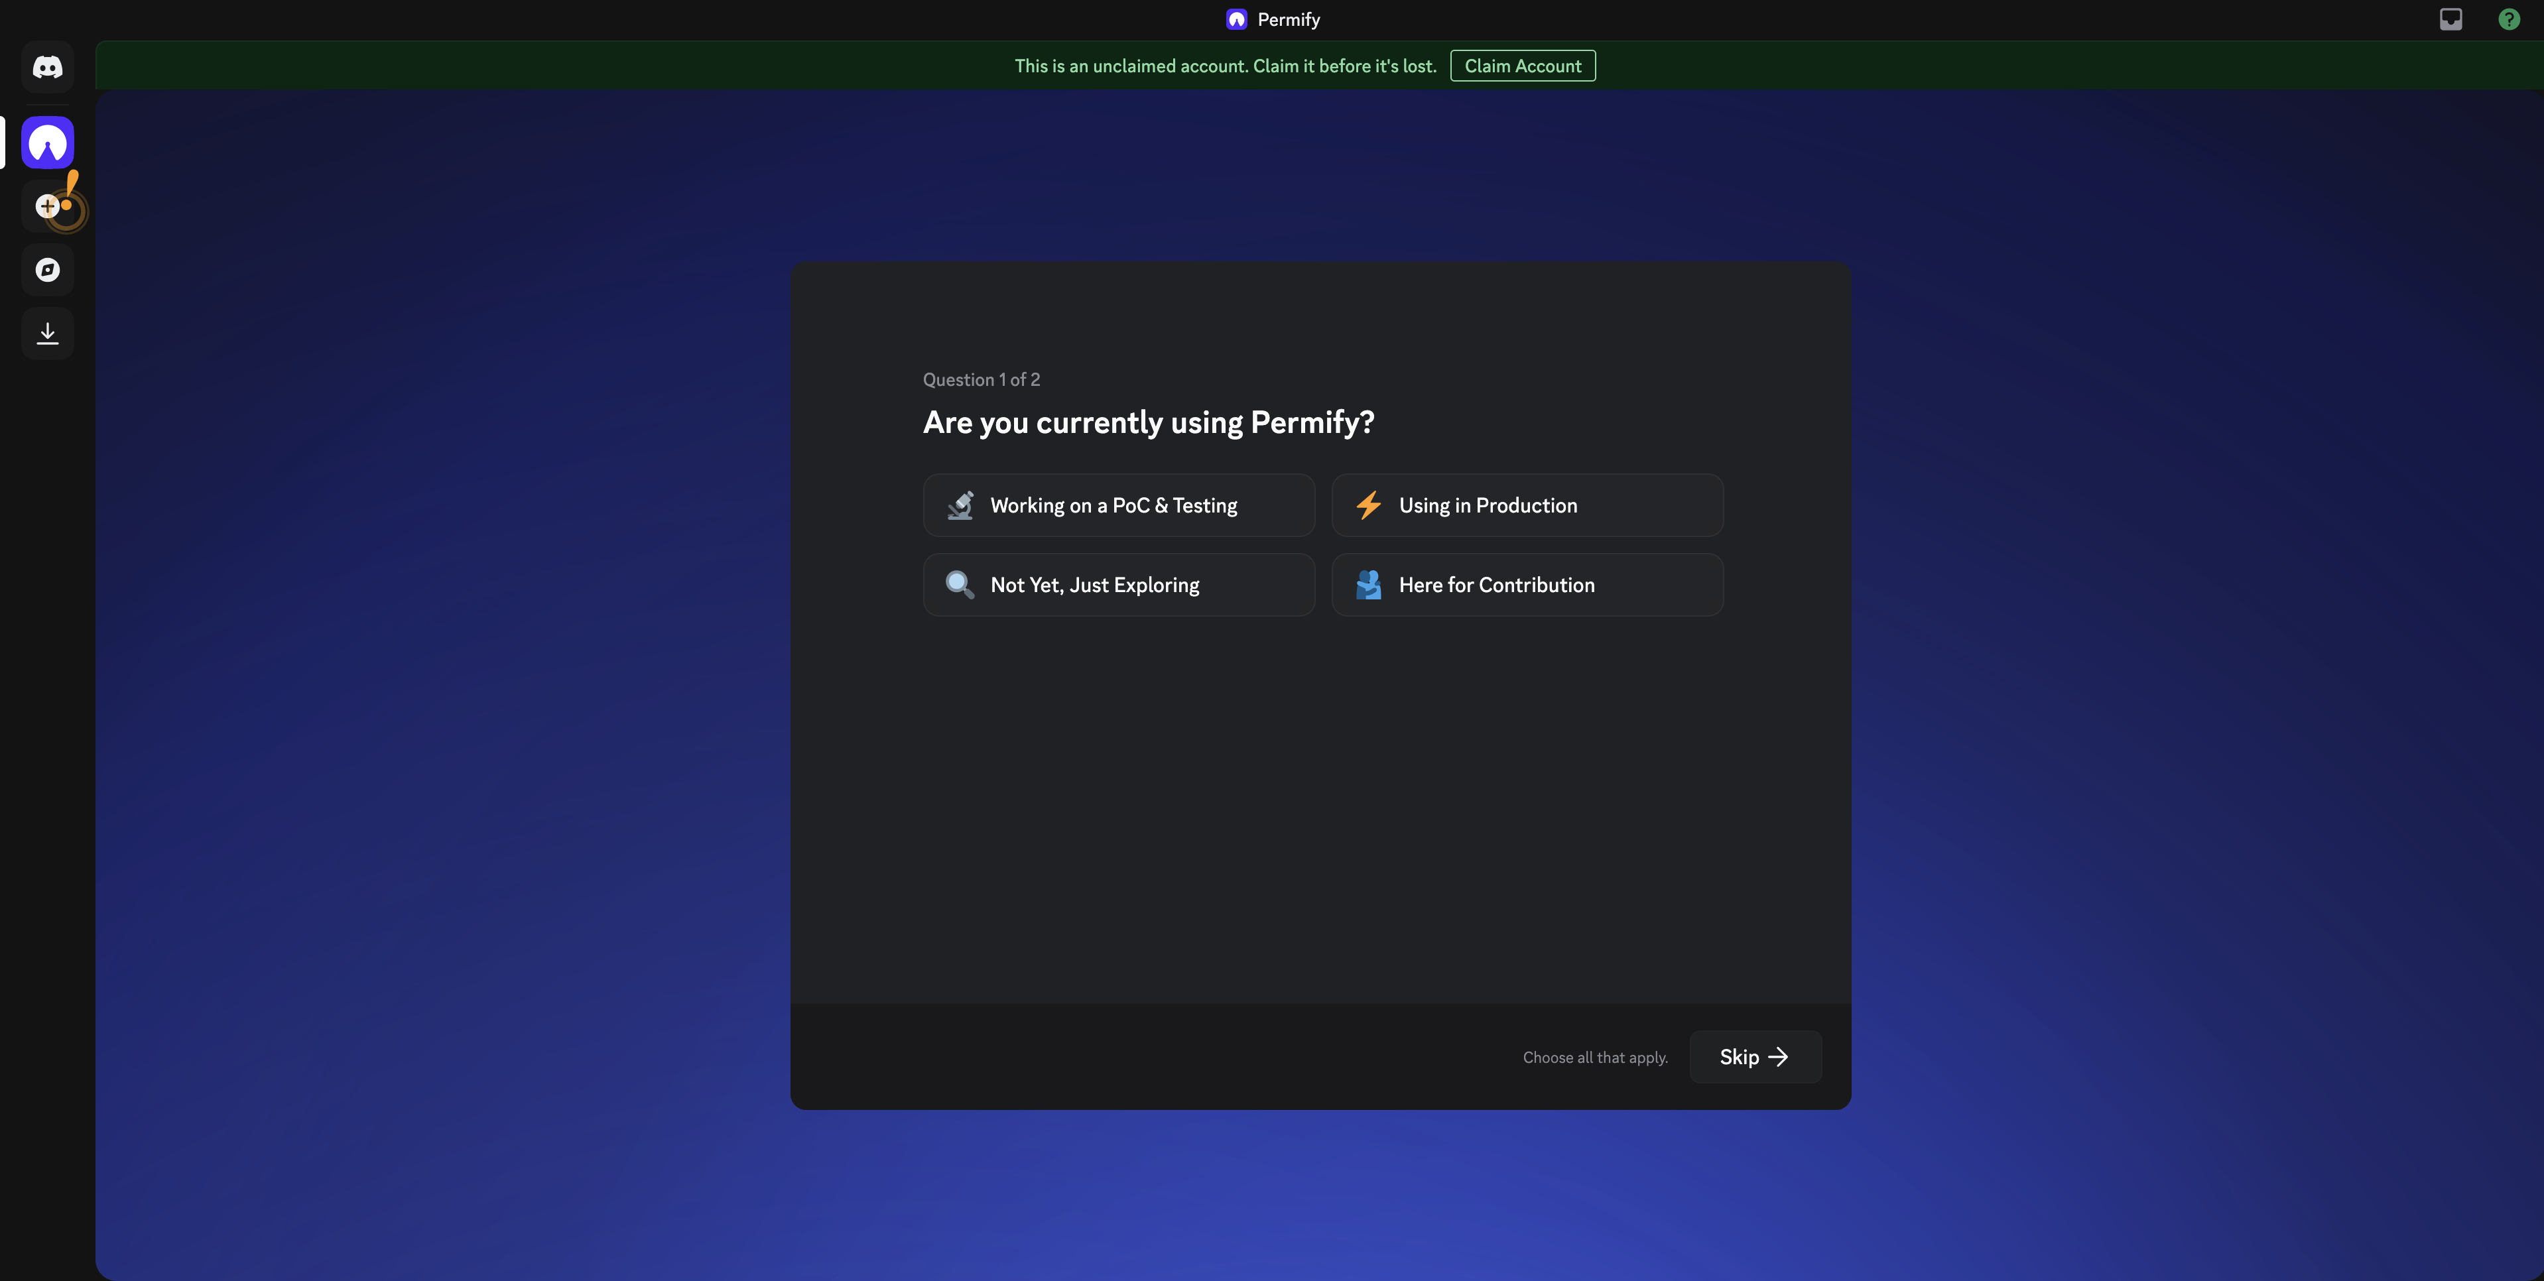Select the Permify server icon in sidebar
This screenshot has width=2544, height=1281.
click(46, 141)
